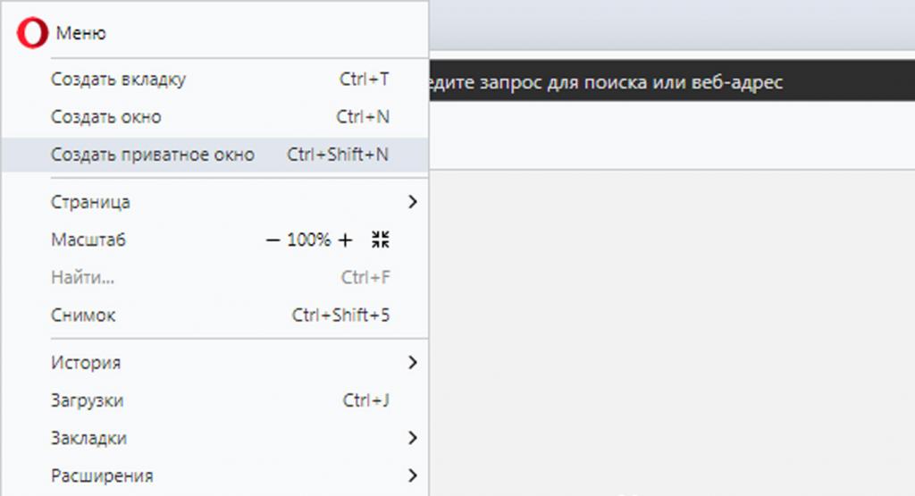Click the Найти... menu entry
The width and height of the screenshot is (915, 496).
coord(215,277)
